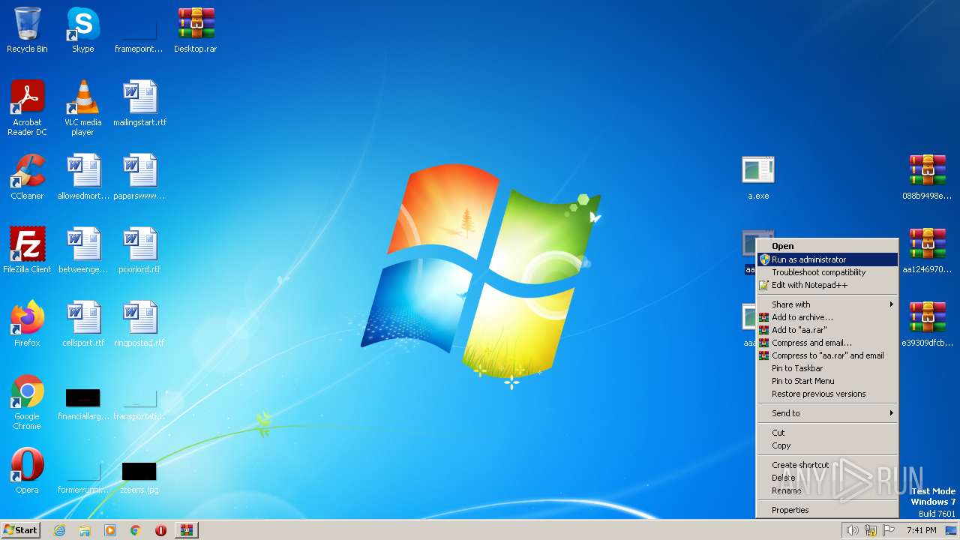Viewport: 960px width, 540px height.
Task: Select FileZilla Client shortcut
Action: 27,250
